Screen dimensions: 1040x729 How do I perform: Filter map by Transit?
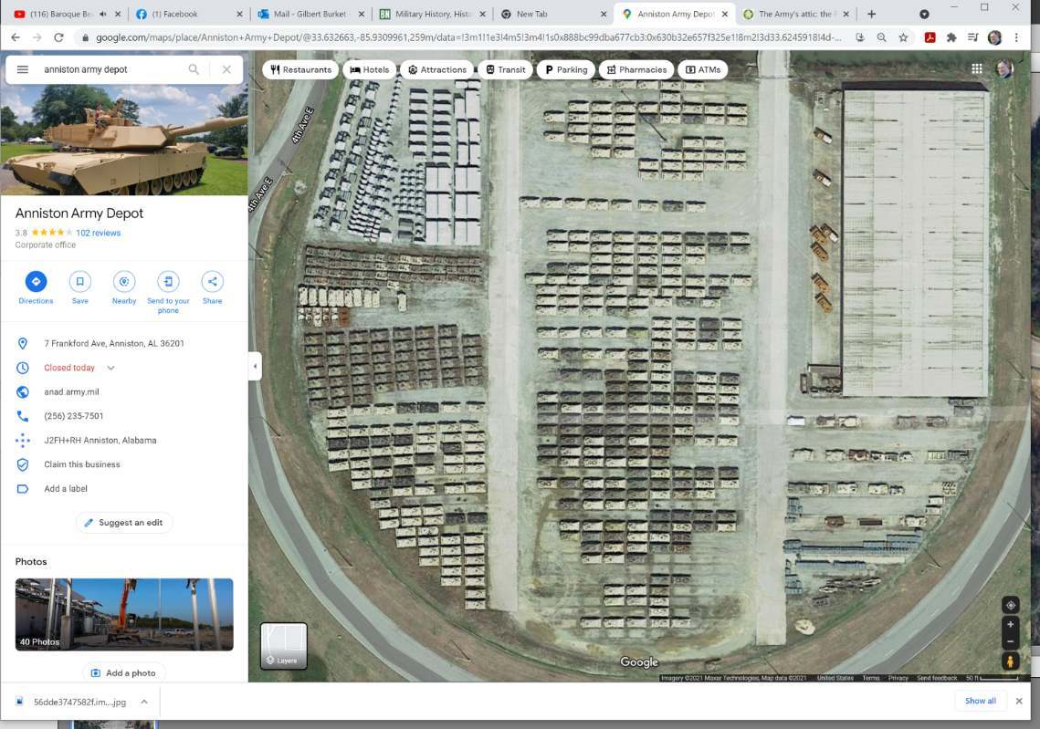pos(506,69)
